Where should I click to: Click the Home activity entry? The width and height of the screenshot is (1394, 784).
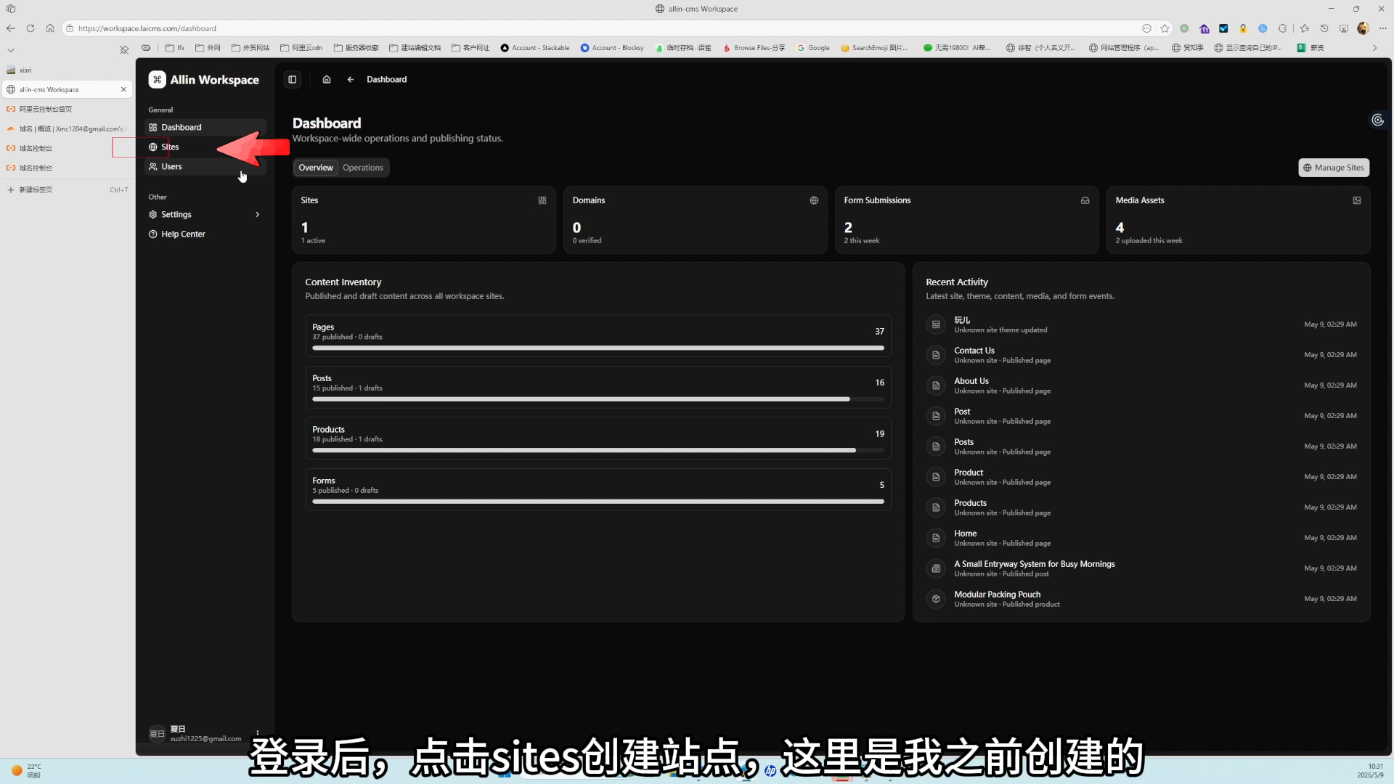coord(1141,538)
